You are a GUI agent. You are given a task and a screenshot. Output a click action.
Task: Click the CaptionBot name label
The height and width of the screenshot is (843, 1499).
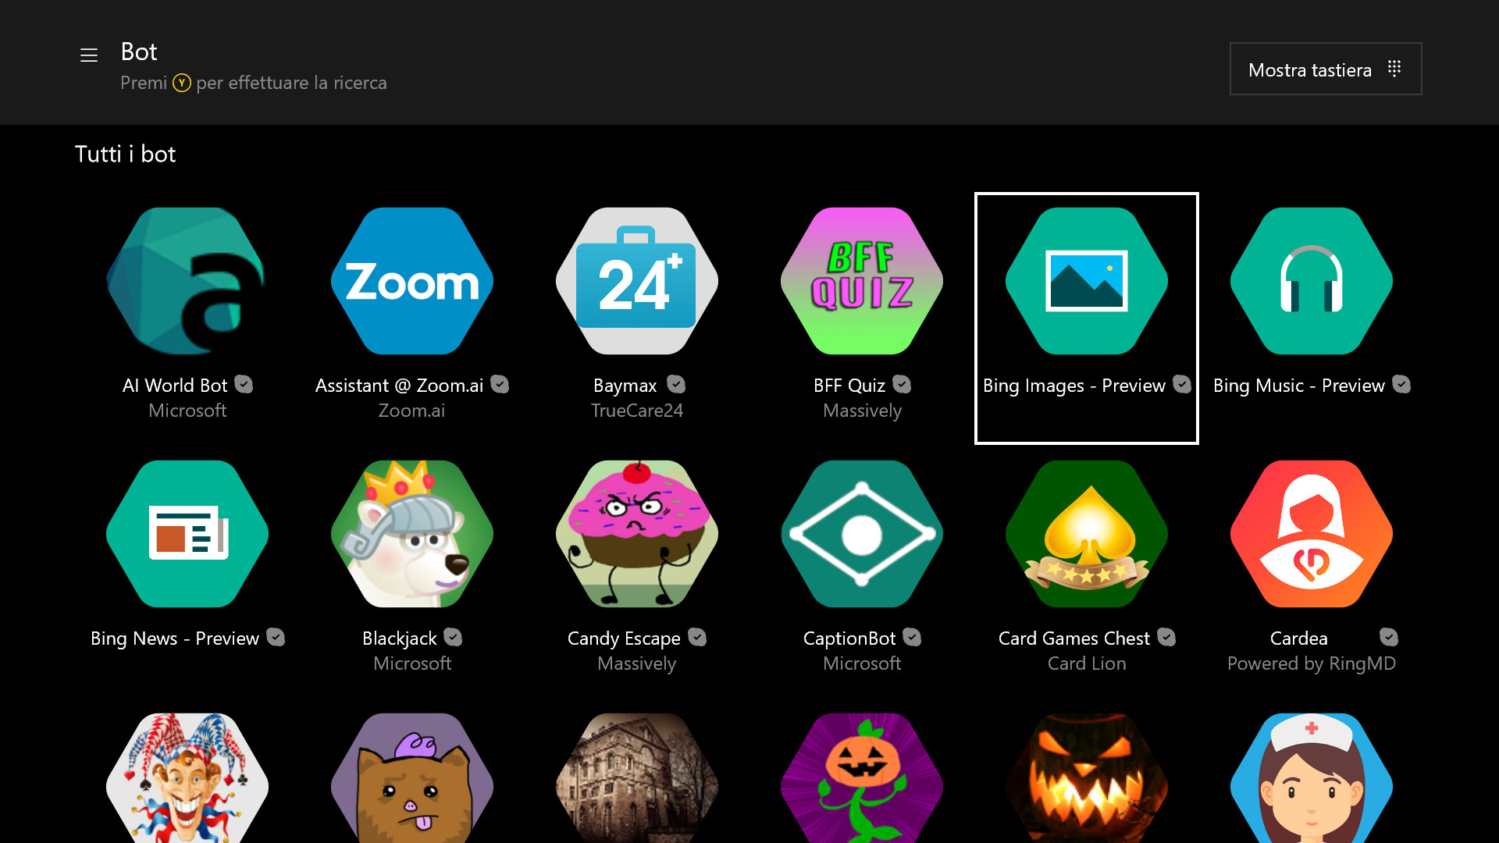(849, 638)
